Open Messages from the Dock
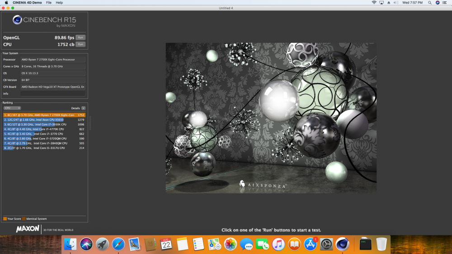The image size is (452, 254). (246, 244)
